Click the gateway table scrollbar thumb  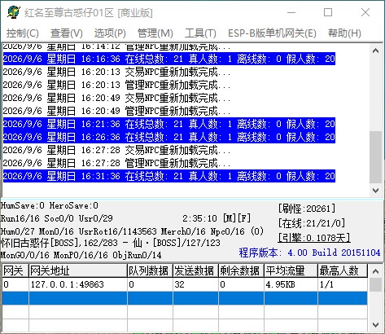coord(375,284)
